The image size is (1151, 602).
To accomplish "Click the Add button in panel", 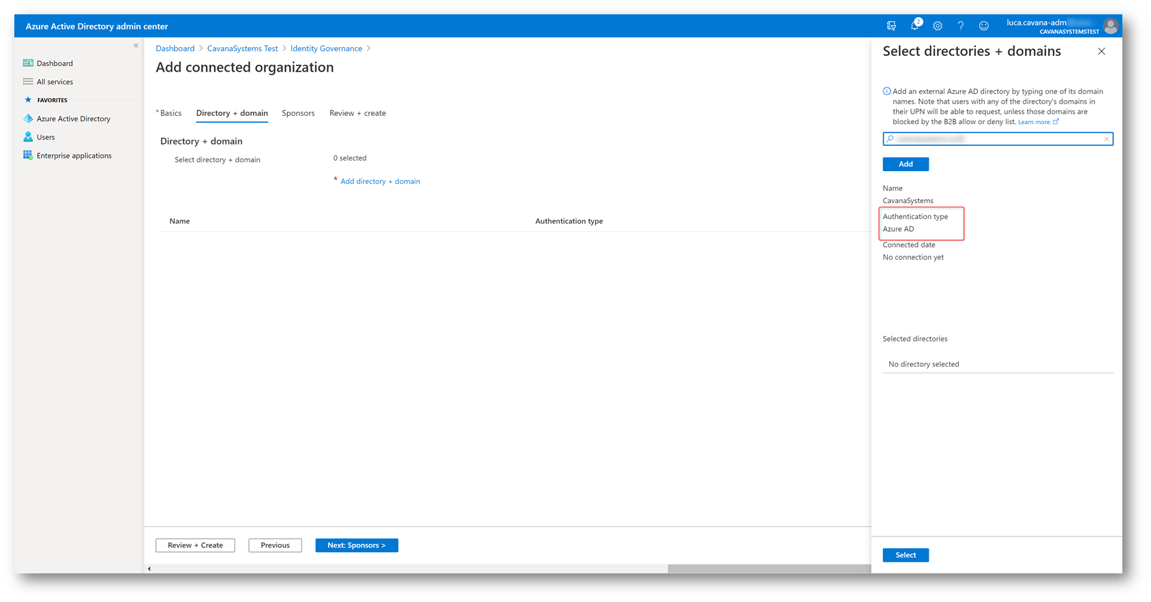I will click(906, 164).
